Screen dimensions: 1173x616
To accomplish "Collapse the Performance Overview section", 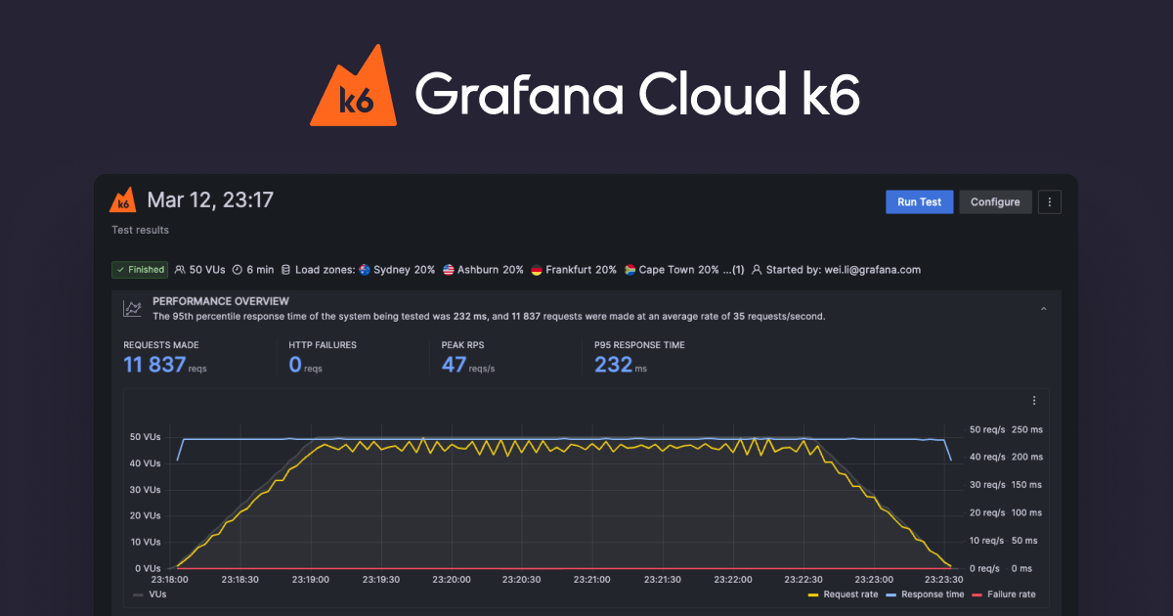I will pos(1043,309).
